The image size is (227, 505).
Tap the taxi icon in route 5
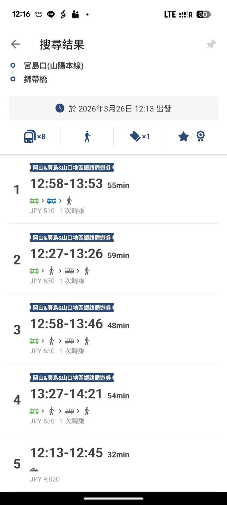pos(34,470)
